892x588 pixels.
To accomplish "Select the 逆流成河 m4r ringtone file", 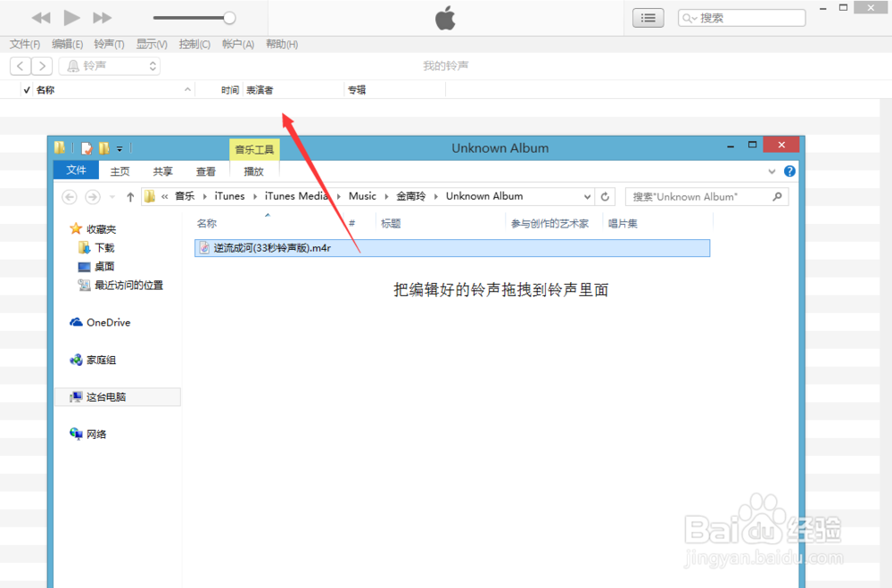I will tap(268, 247).
